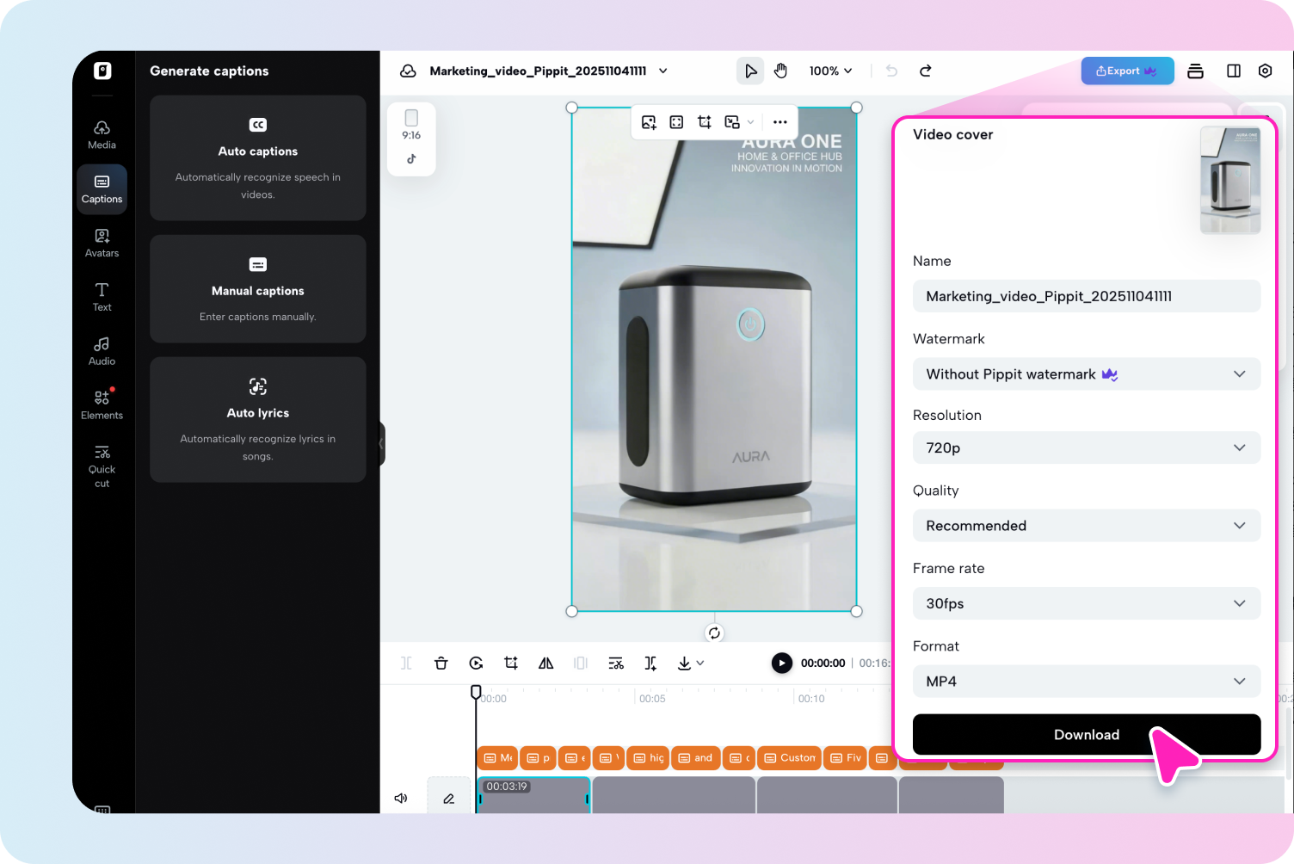1294x864 pixels.
Task: Browse the Elements panel
Action: (x=102, y=404)
